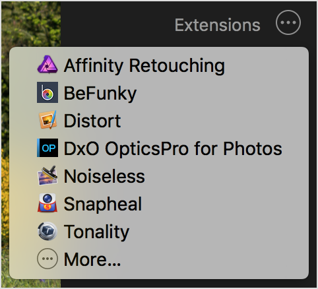Click the circled ellipsis beside More

coord(48,259)
